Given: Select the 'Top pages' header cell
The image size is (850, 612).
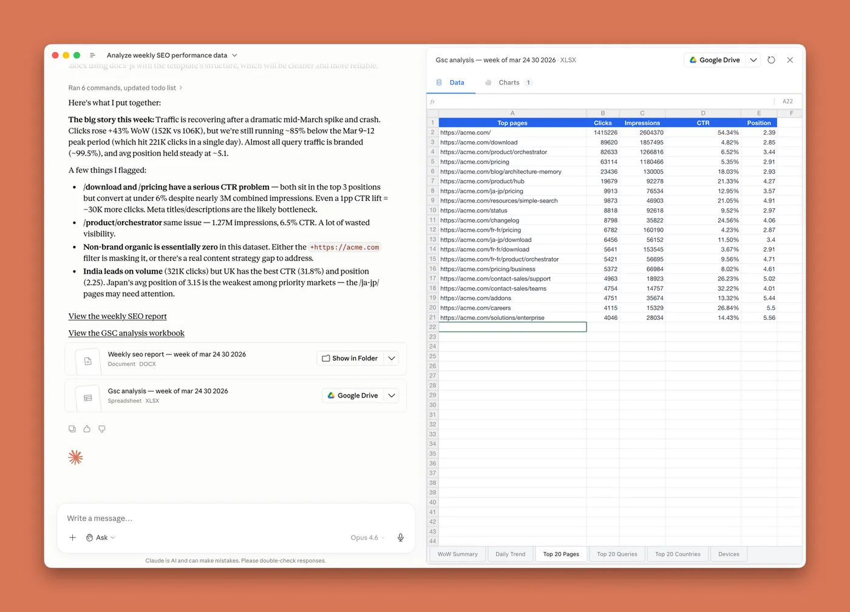Looking at the screenshot, I should (512, 123).
